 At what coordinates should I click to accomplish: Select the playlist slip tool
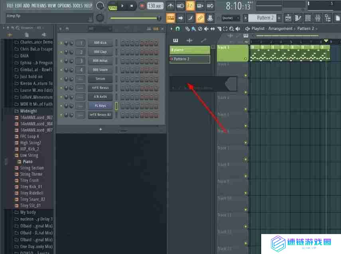[213, 28]
